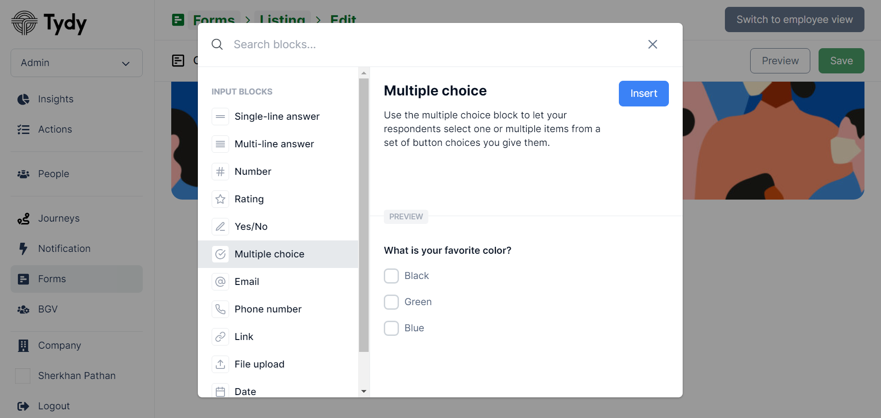Click Switch to employee view button
Image resolution: width=881 pixels, height=418 pixels.
click(794, 20)
